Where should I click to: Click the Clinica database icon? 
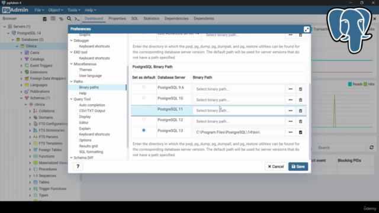[23, 46]
